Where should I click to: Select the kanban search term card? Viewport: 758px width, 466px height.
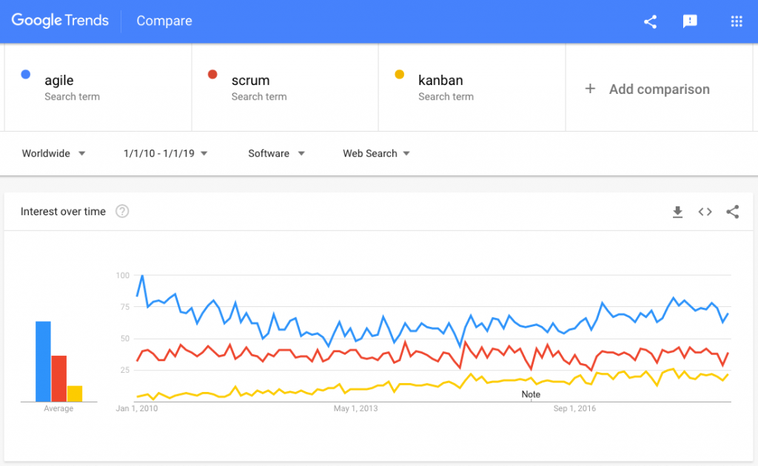point(472,87)
